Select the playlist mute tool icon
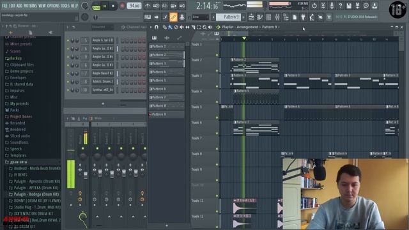This screenshot has height=230, width=409. [x=181, y=27]
